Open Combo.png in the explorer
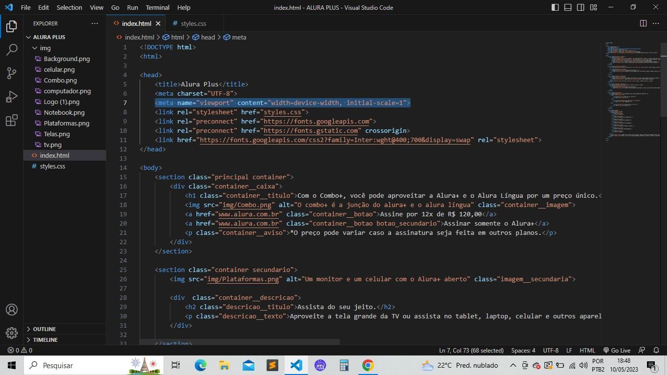Screen dimensions: 667x375 pyautogui.click(x=61, y=80)
